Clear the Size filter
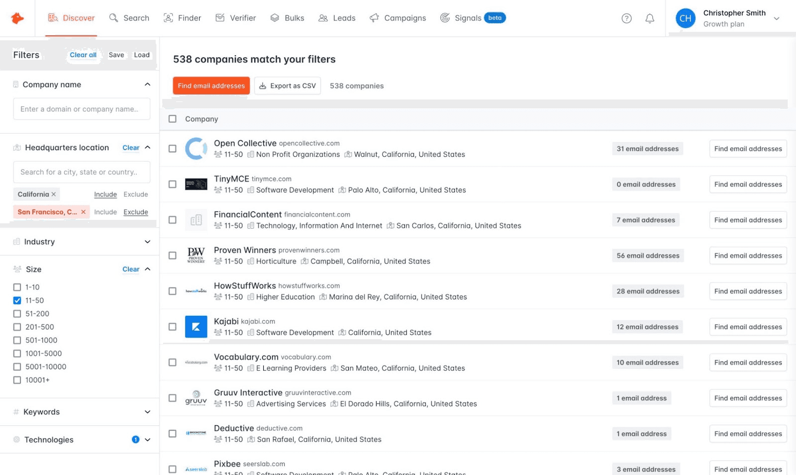This screenshot has width=796, height=475. pos(131,269)
